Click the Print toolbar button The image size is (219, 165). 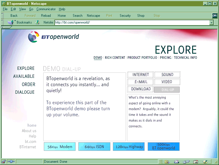(x=109, y=16)
